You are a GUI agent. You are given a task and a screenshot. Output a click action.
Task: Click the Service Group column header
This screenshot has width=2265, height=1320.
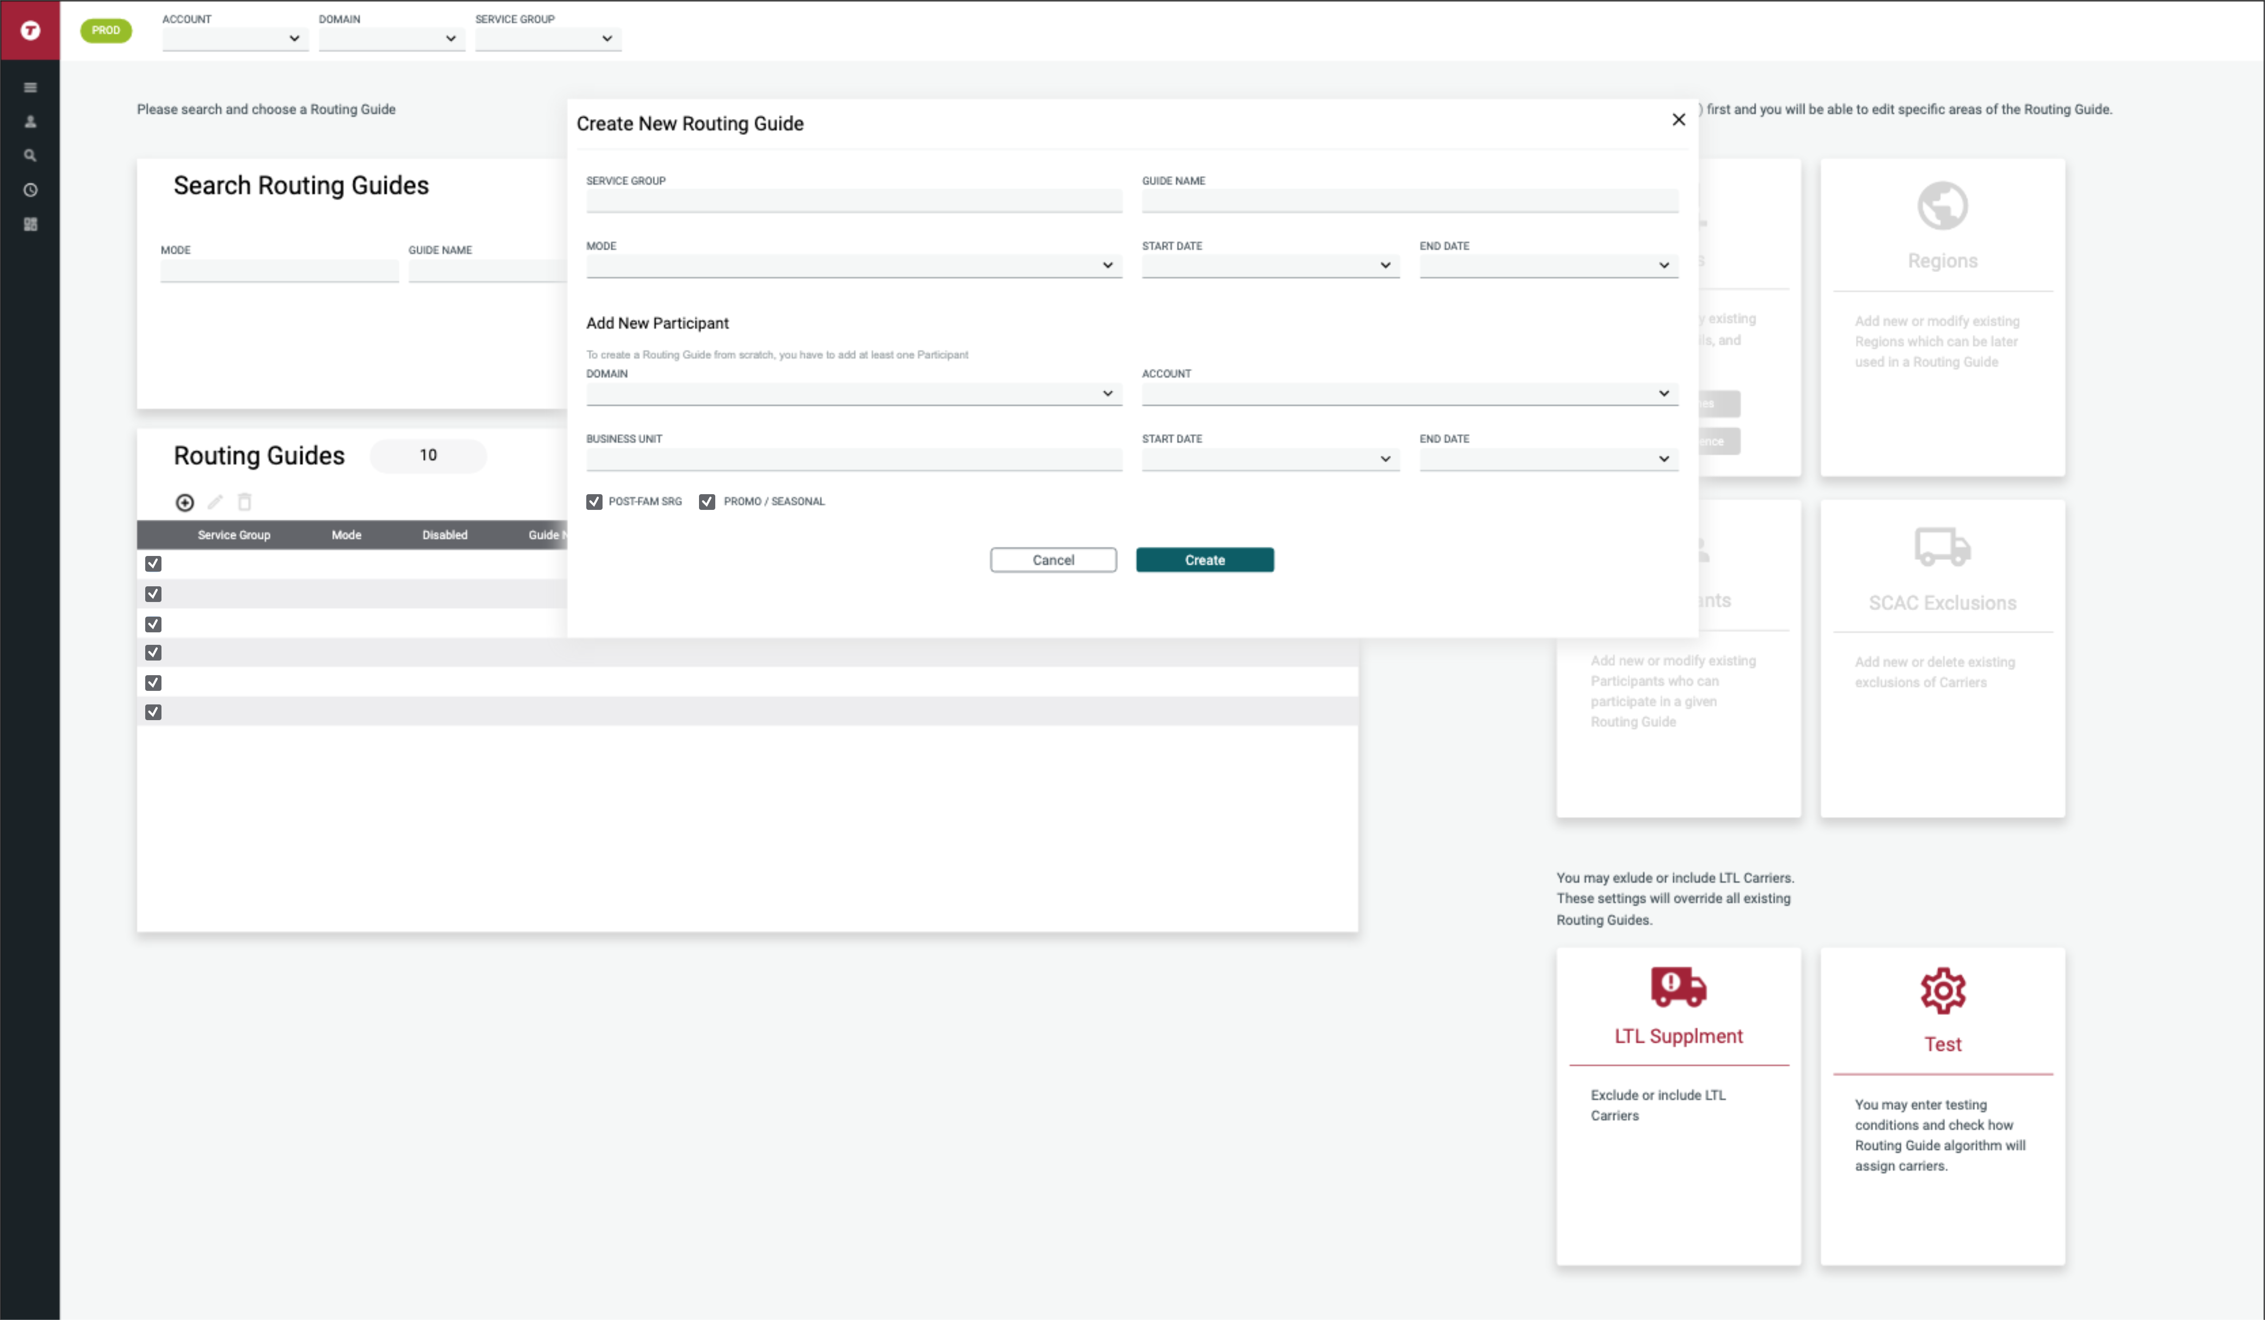234,535
